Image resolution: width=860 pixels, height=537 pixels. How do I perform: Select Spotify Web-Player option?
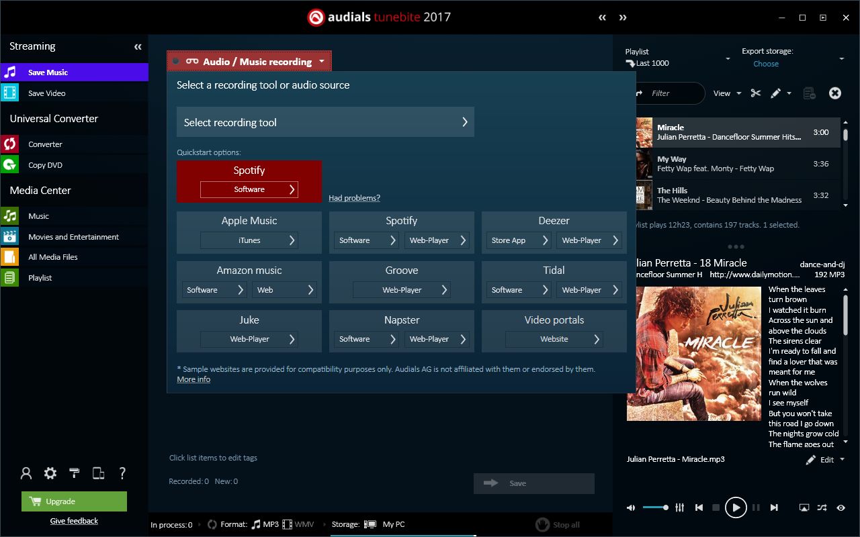click(x=437, y=240)
